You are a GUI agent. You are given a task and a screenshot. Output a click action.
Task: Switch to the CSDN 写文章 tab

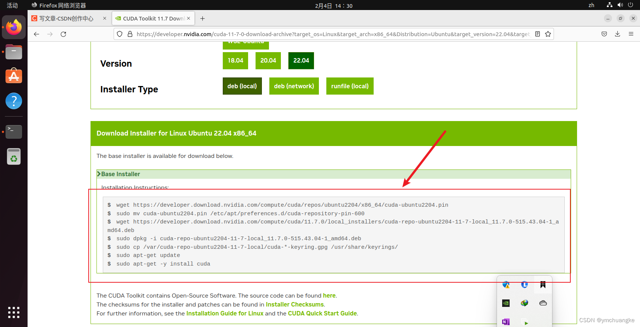pyautogui.click(x=66, y=18)
